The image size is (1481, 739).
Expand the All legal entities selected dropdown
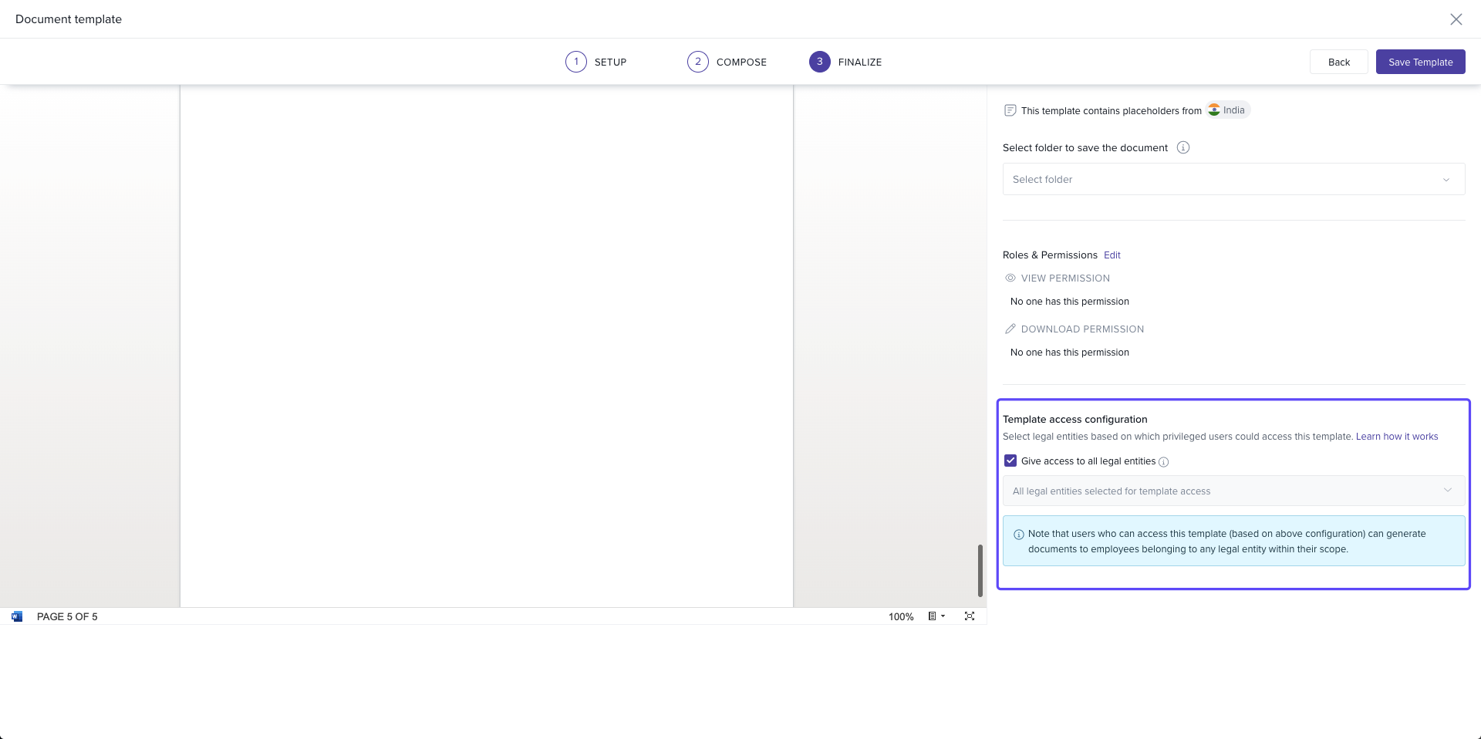pyautogui.click(x=1233, y=491)
